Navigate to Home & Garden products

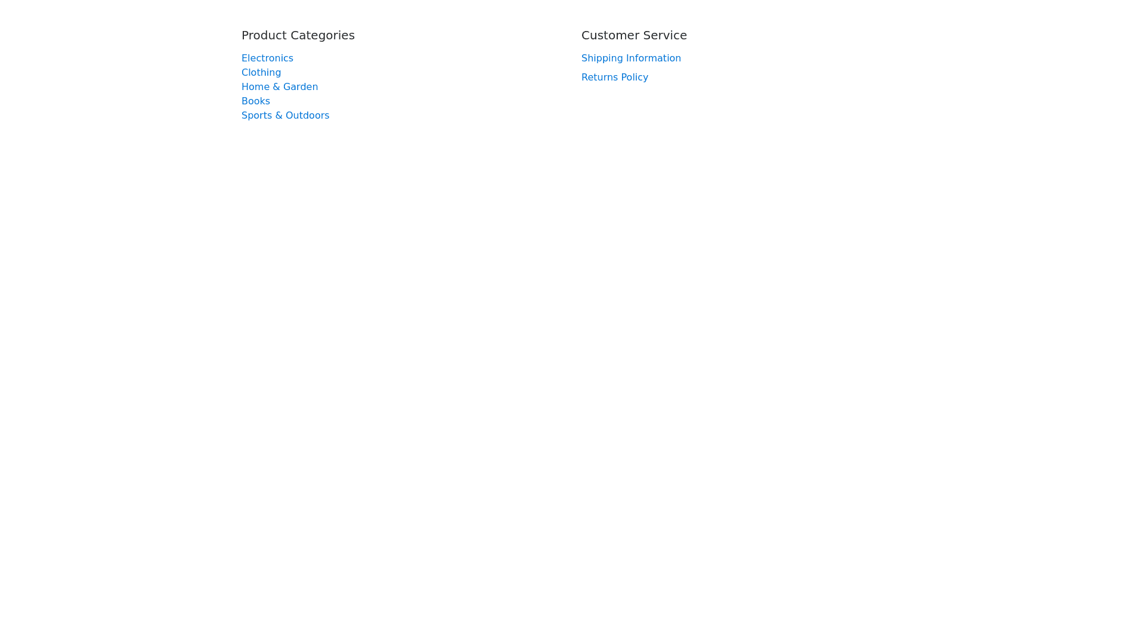click(280, 86)
